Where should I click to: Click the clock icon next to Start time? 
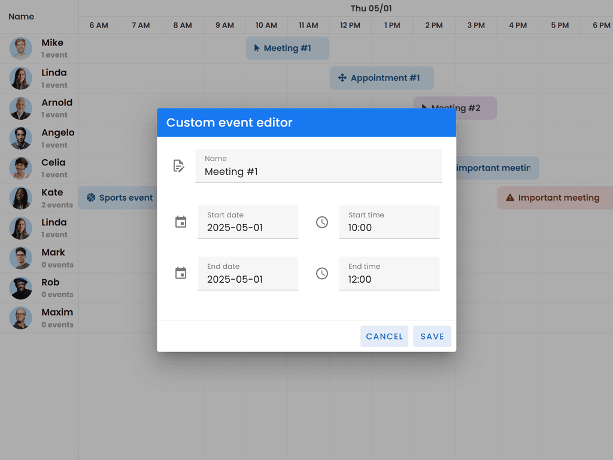pos(321,222)
